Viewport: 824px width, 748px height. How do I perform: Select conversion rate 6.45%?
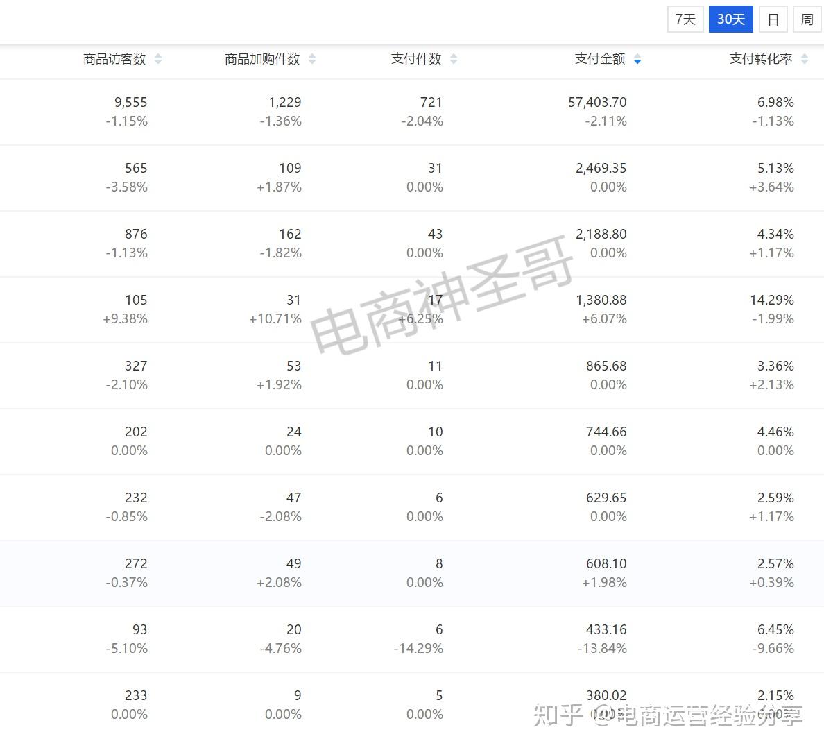pyautogui.click(x=775, y=630)
